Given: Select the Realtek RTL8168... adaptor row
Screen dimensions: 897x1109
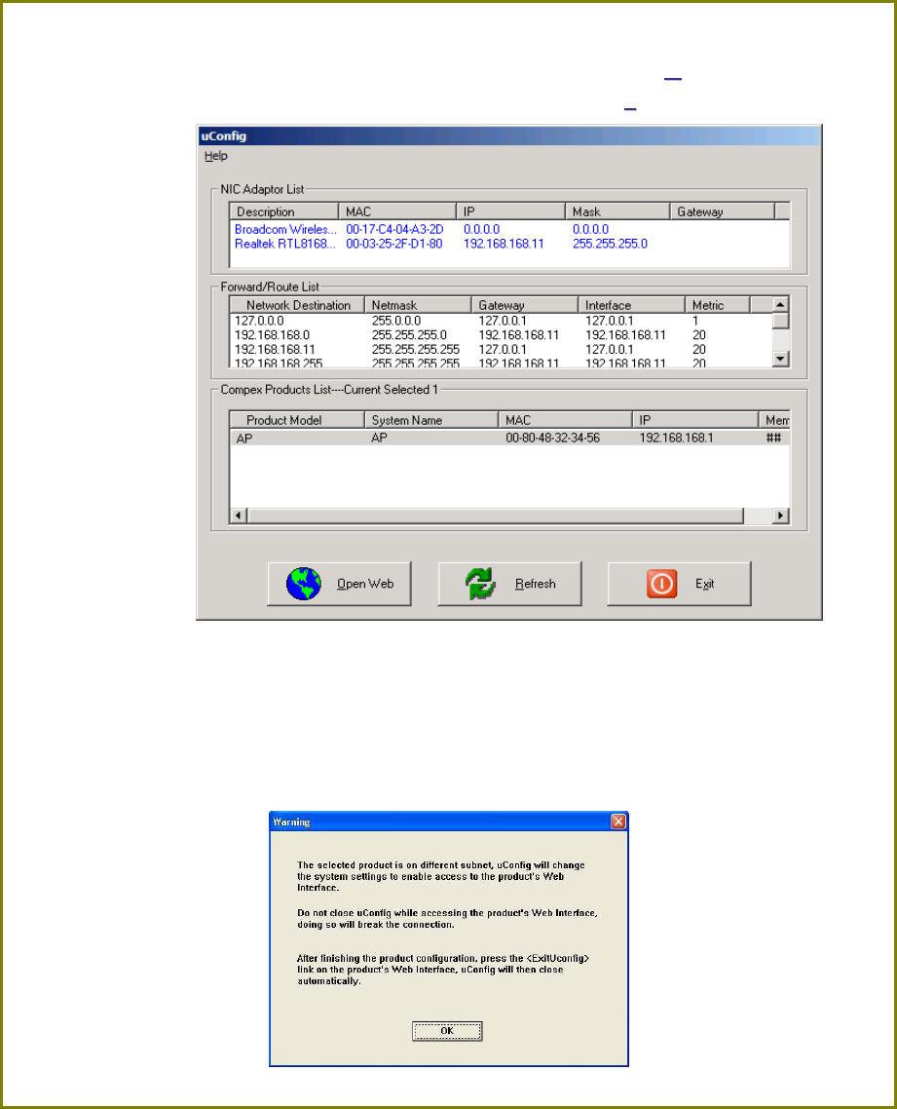Looking at the screenshot, I should click(509, 244).
